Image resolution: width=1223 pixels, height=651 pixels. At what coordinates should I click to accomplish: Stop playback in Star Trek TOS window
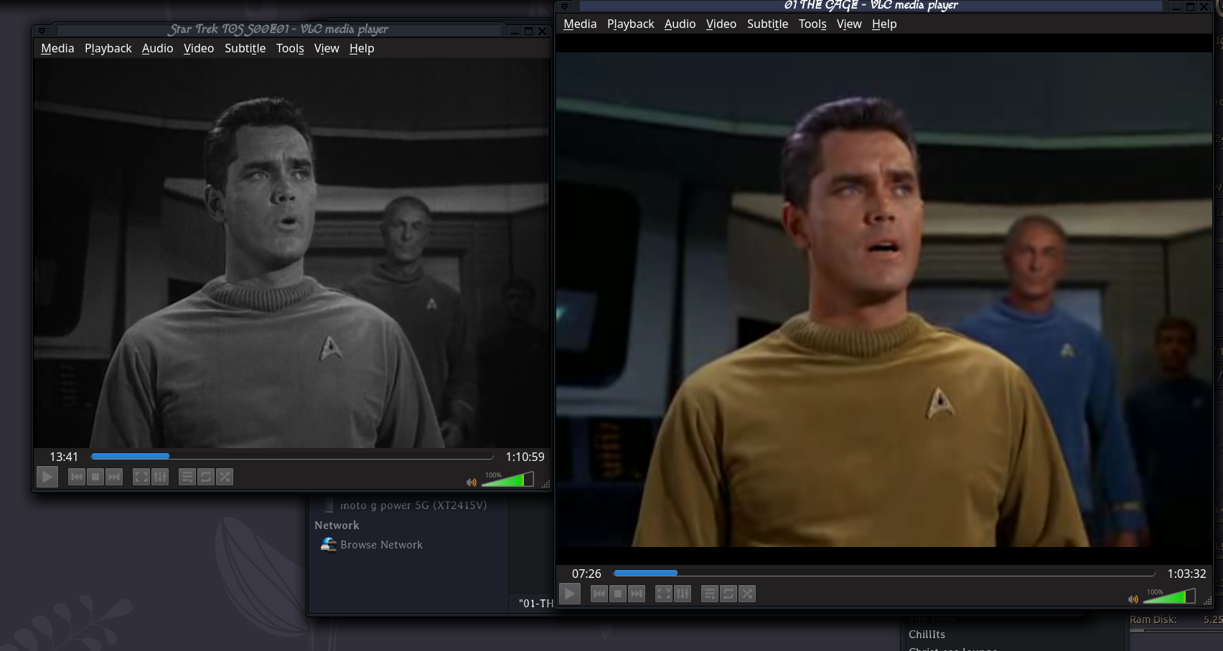coord(95,477)
